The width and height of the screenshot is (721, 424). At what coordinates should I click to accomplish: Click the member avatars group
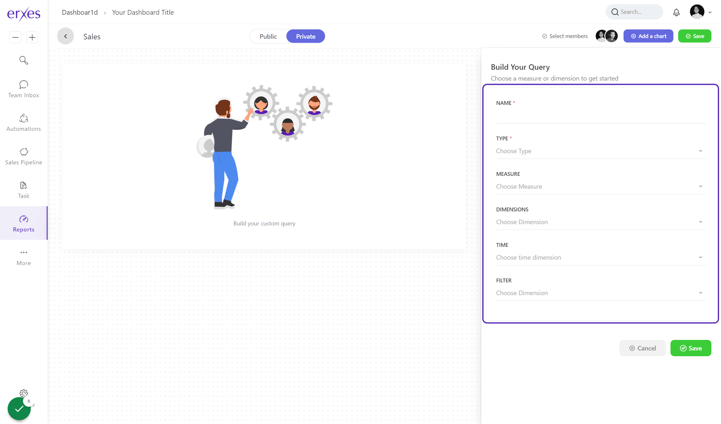[607, 36]
